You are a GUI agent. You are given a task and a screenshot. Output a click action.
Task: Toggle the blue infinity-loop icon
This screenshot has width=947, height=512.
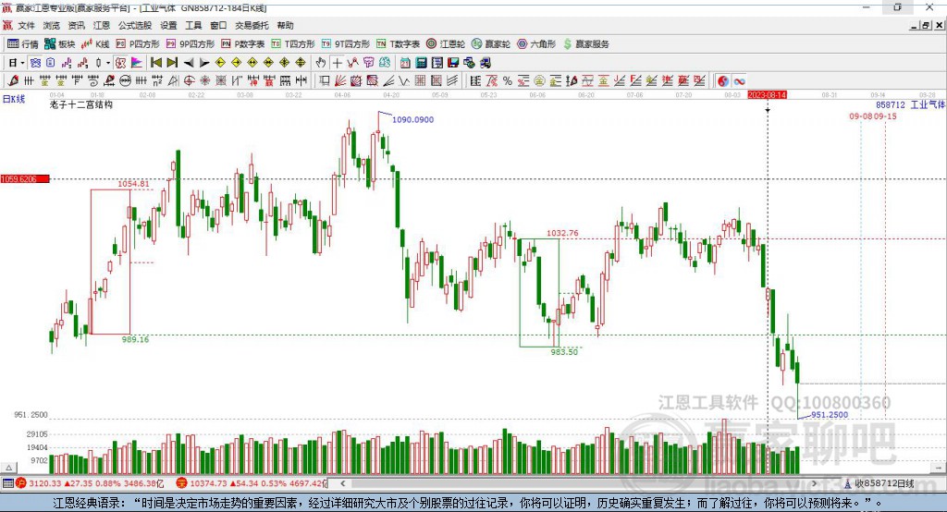click(x=739, y=81)
